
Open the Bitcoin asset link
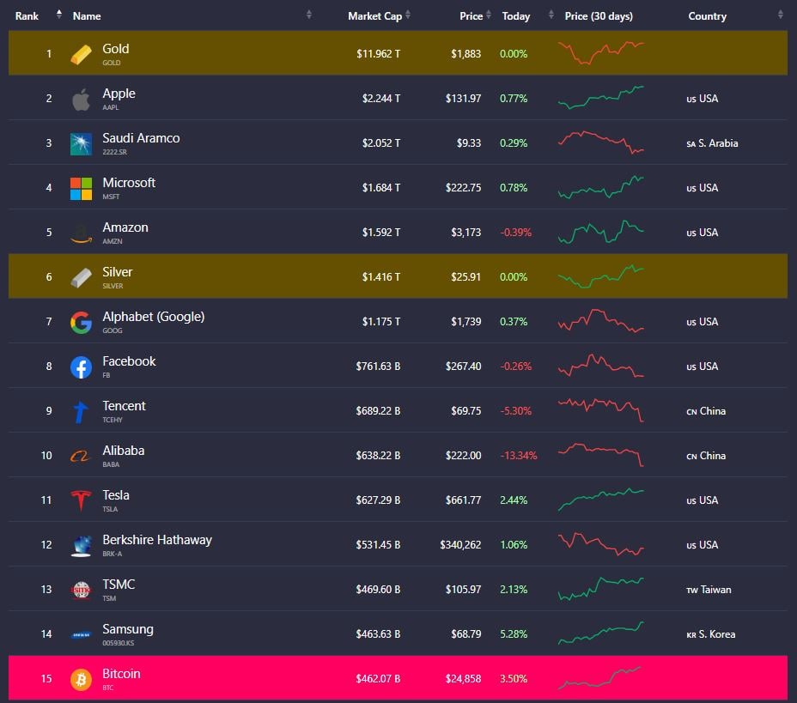pyautogui.click(x=121, y=674)
